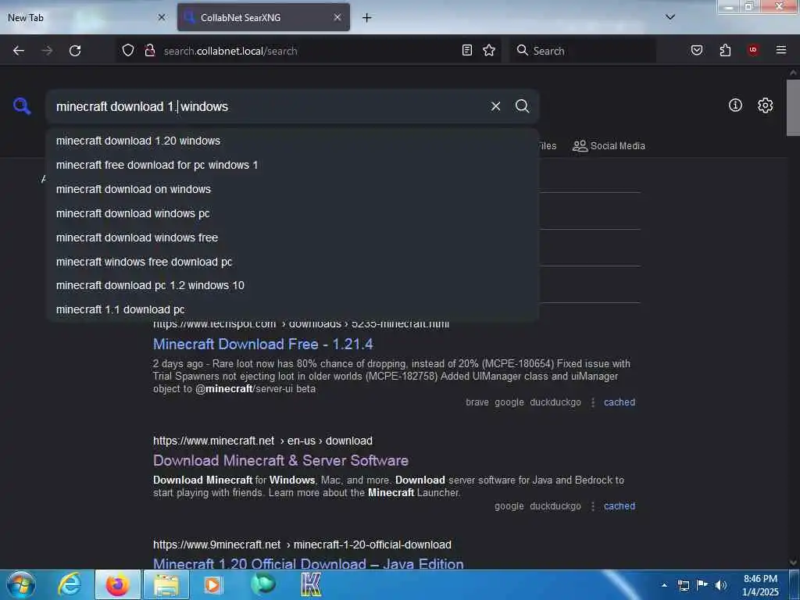The width and height of the screenshot is (800, 600).
Task: Open 'Download Minecraft & Server Software' result
Action: tap(280, 460)
